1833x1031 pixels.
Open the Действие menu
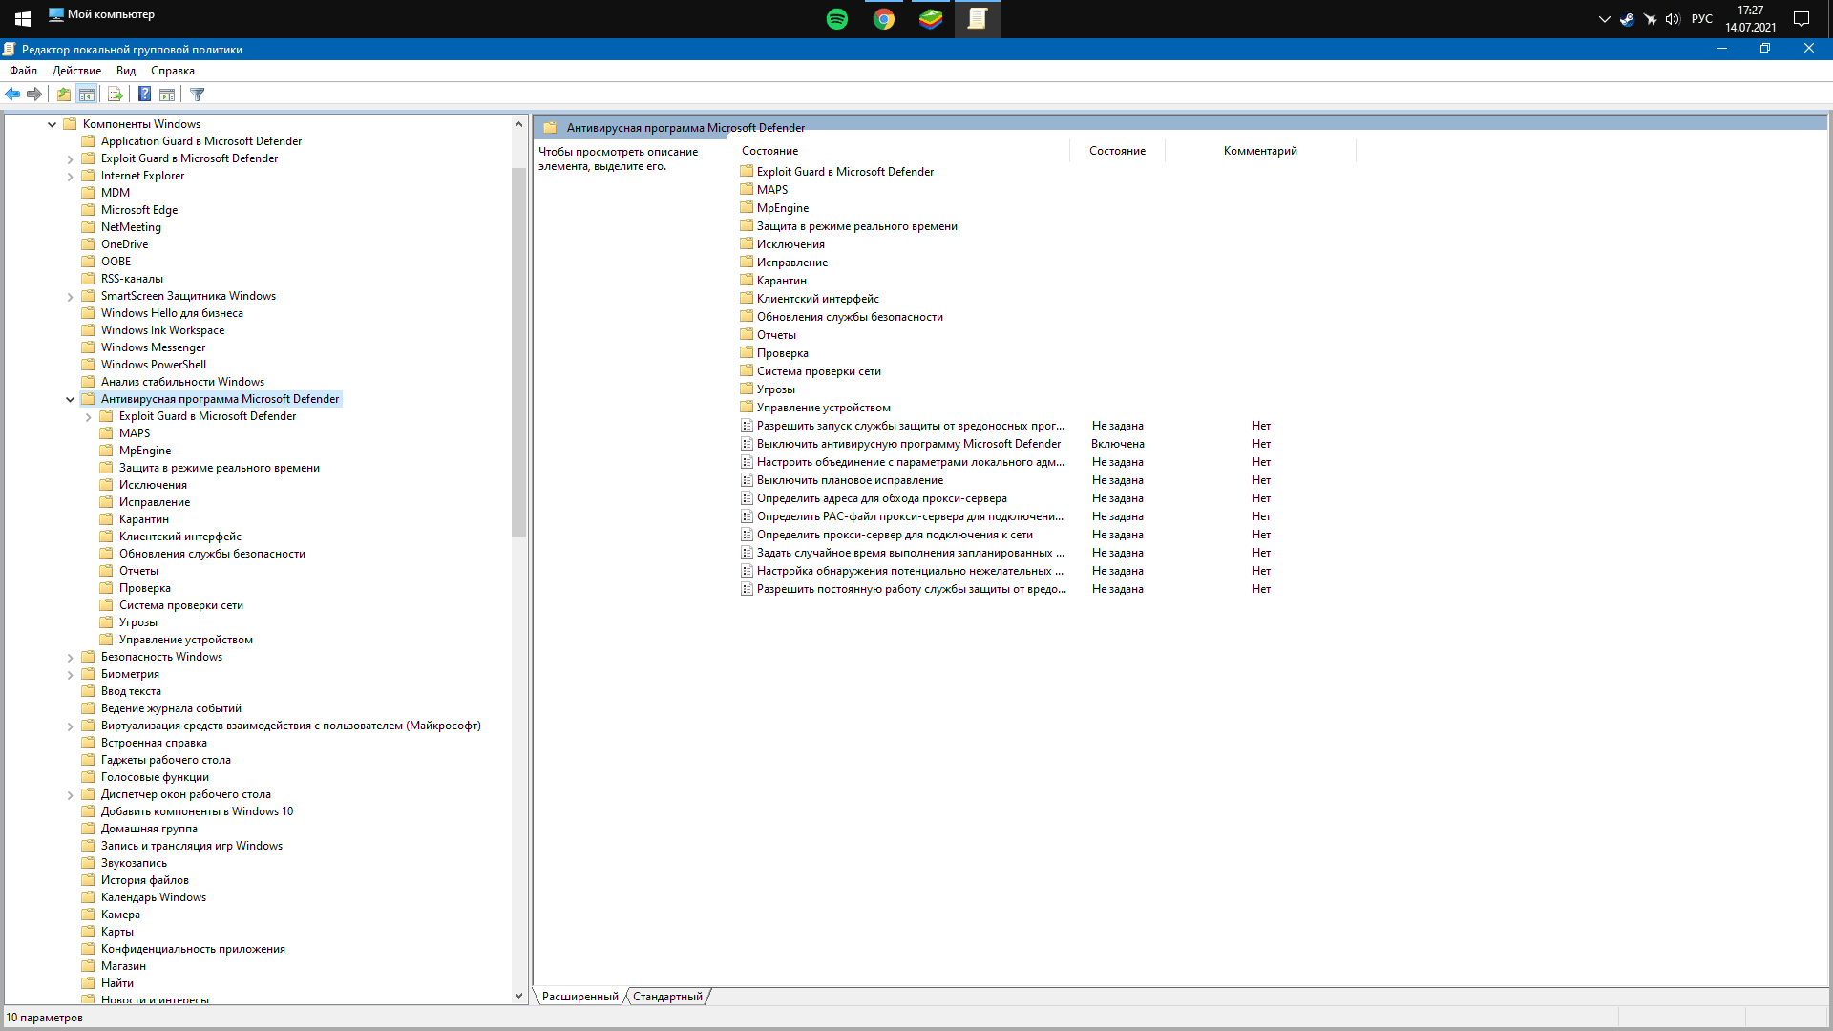coord(76,71)
